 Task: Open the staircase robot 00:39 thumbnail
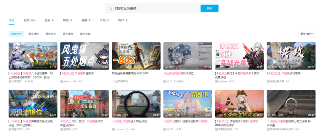291,104
